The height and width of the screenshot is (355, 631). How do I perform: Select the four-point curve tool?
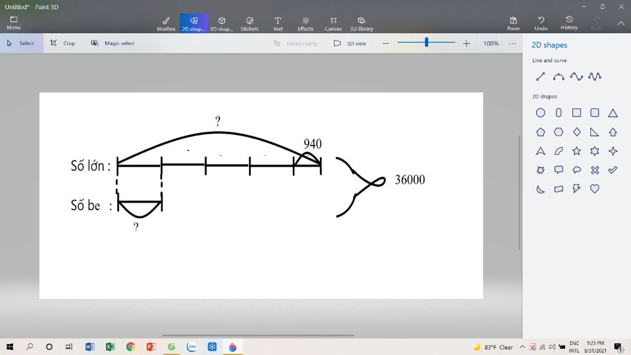click(x=576, y=76)
